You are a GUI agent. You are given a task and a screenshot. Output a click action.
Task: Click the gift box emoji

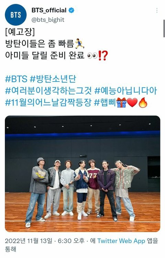122,102
